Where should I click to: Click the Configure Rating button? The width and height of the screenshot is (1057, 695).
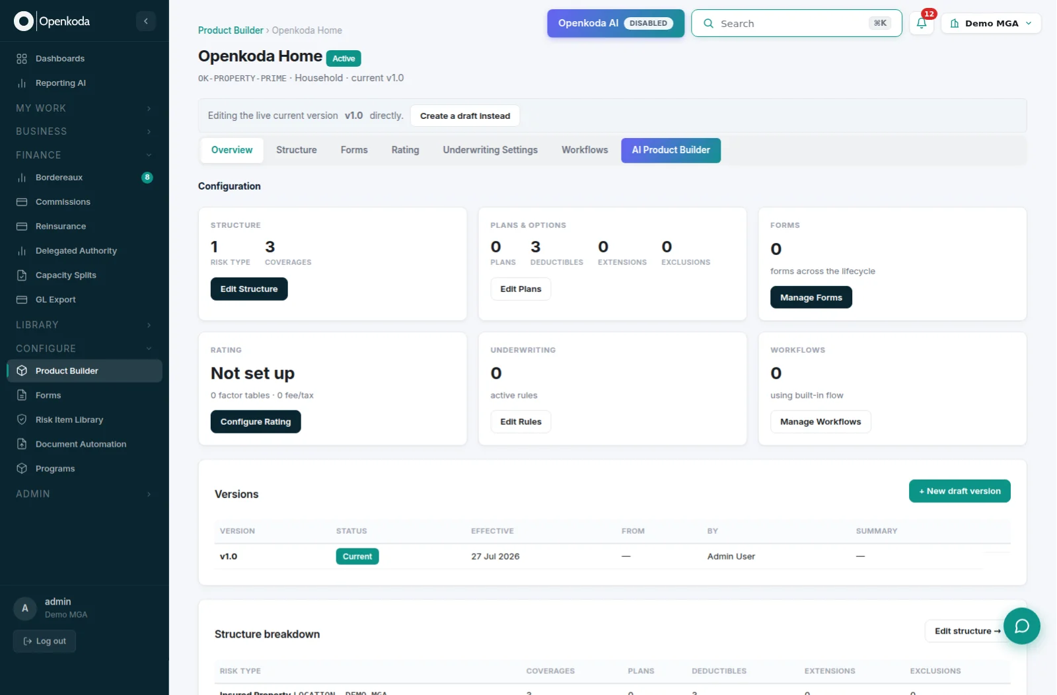coord(256,422)
